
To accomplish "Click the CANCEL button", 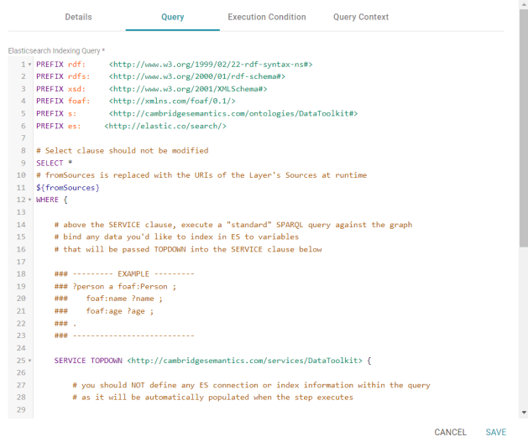I will [x=450, y=432].
